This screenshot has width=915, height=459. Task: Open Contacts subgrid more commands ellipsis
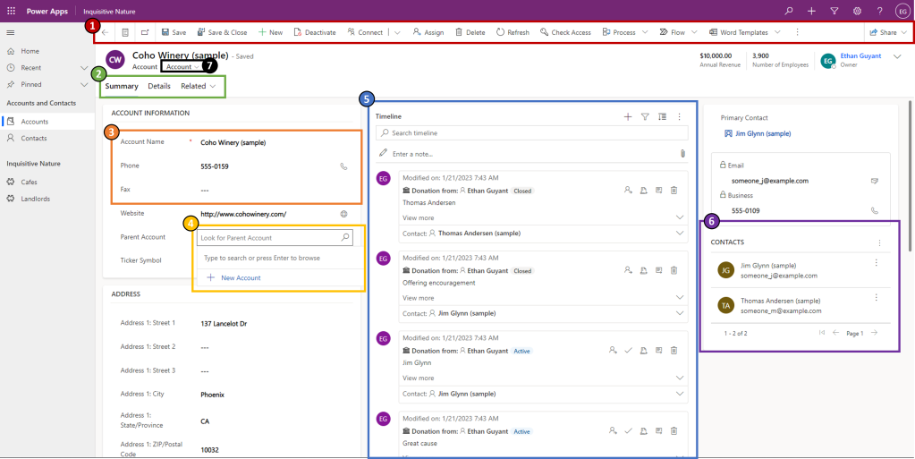(x=879, y=242)
